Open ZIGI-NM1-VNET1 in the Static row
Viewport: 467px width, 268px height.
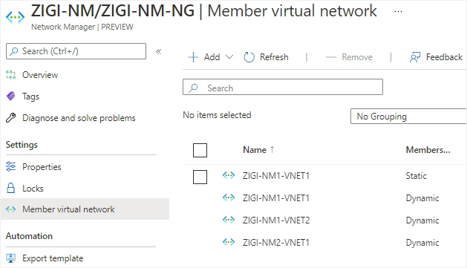point(276,176)
